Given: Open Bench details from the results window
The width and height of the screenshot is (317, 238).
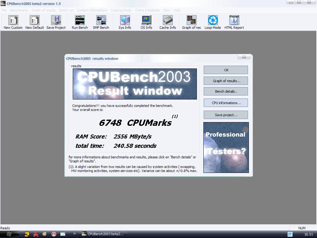Looking at the screenshot, I should pos(226,91).
